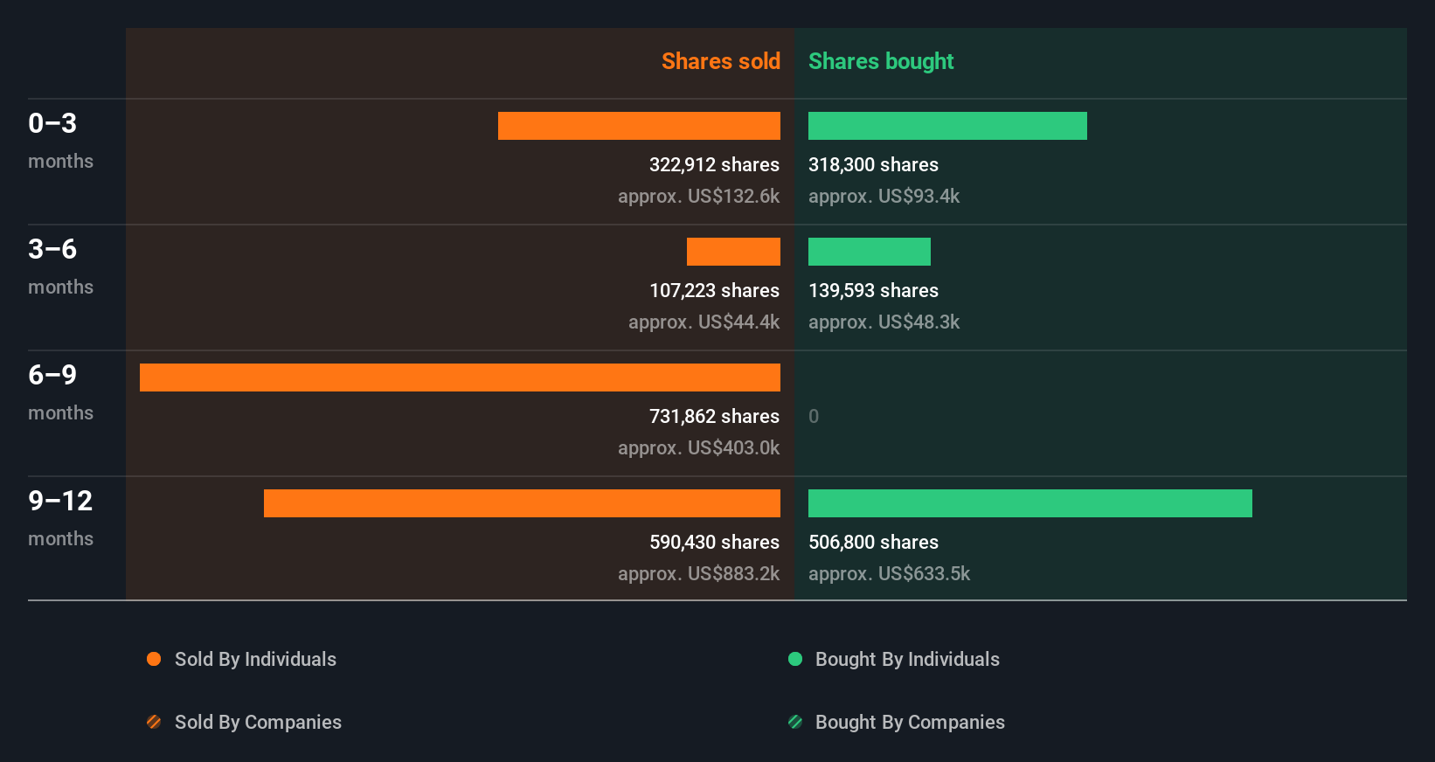Click the 590,430 shares value
Viewport: 1435px width, 762px height.
tap(714, 542)
